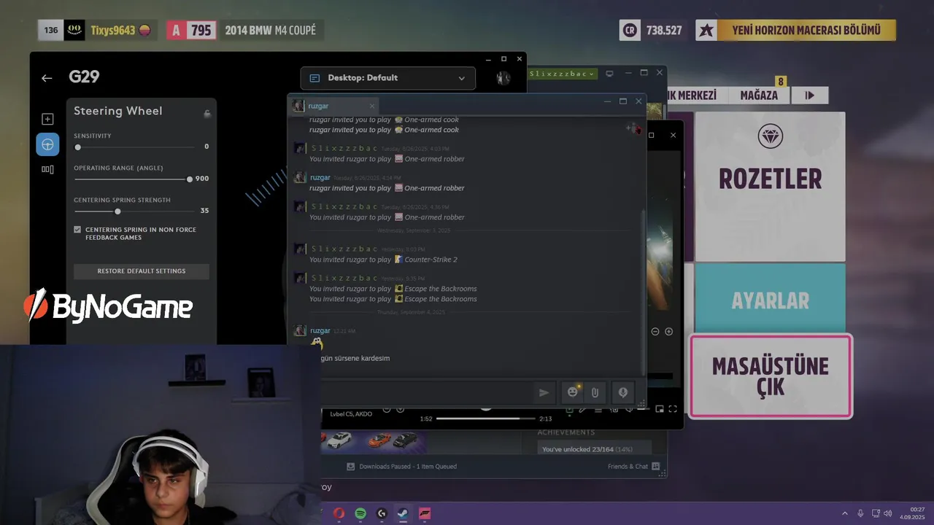Open the G HUB user avatar
Viewport: 934px width, 525px height.
(x=503, y=78)
